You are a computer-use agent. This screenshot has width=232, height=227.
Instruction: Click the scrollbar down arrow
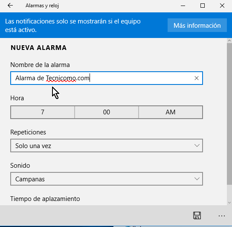229,203
